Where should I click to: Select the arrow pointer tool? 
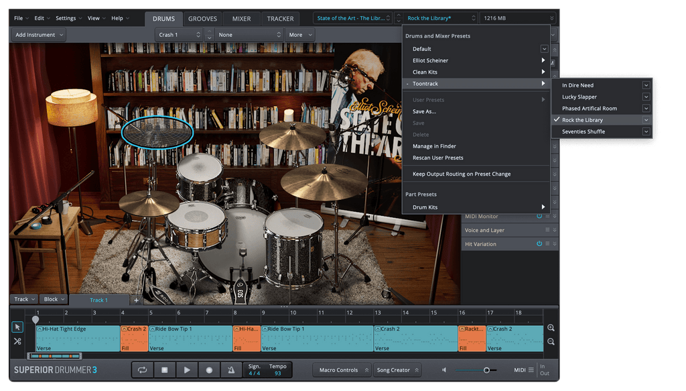tap(17, 327)
